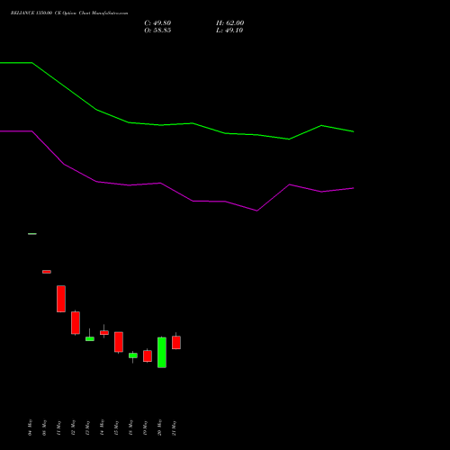This screenshot has width=450, height=450.
Task: Select the low value L: 49.10
Action: [229, 31]
